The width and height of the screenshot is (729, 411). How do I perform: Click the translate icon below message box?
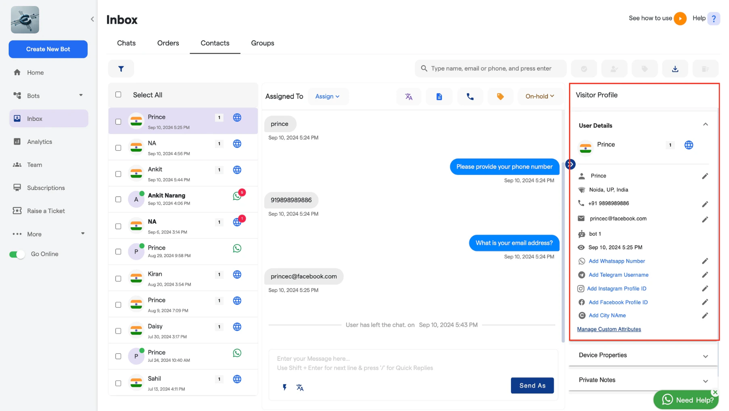(300, 387)
